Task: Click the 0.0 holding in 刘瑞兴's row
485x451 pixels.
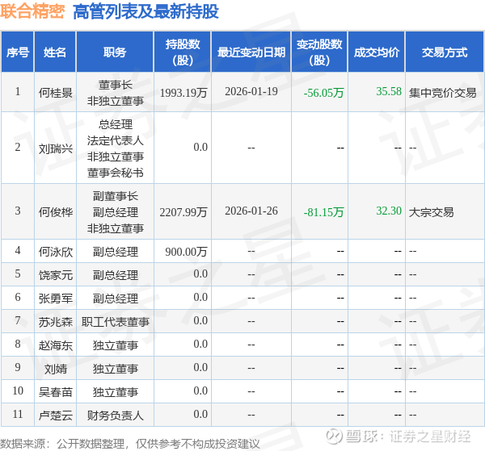Action: click(x=200, y=148)
